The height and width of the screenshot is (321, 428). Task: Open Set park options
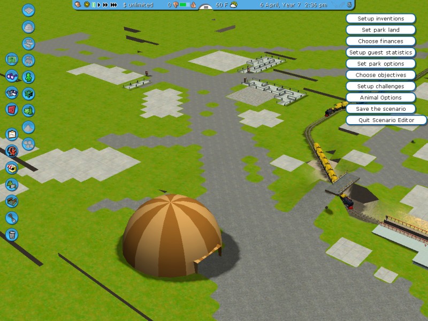pyautogui.click(x=381, y=64)
